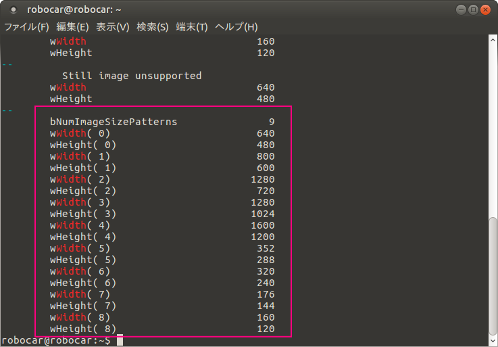This screenshot has height=347, width=498.
Task: Close the robocar terminal window
Action: [x=485, y=10]
